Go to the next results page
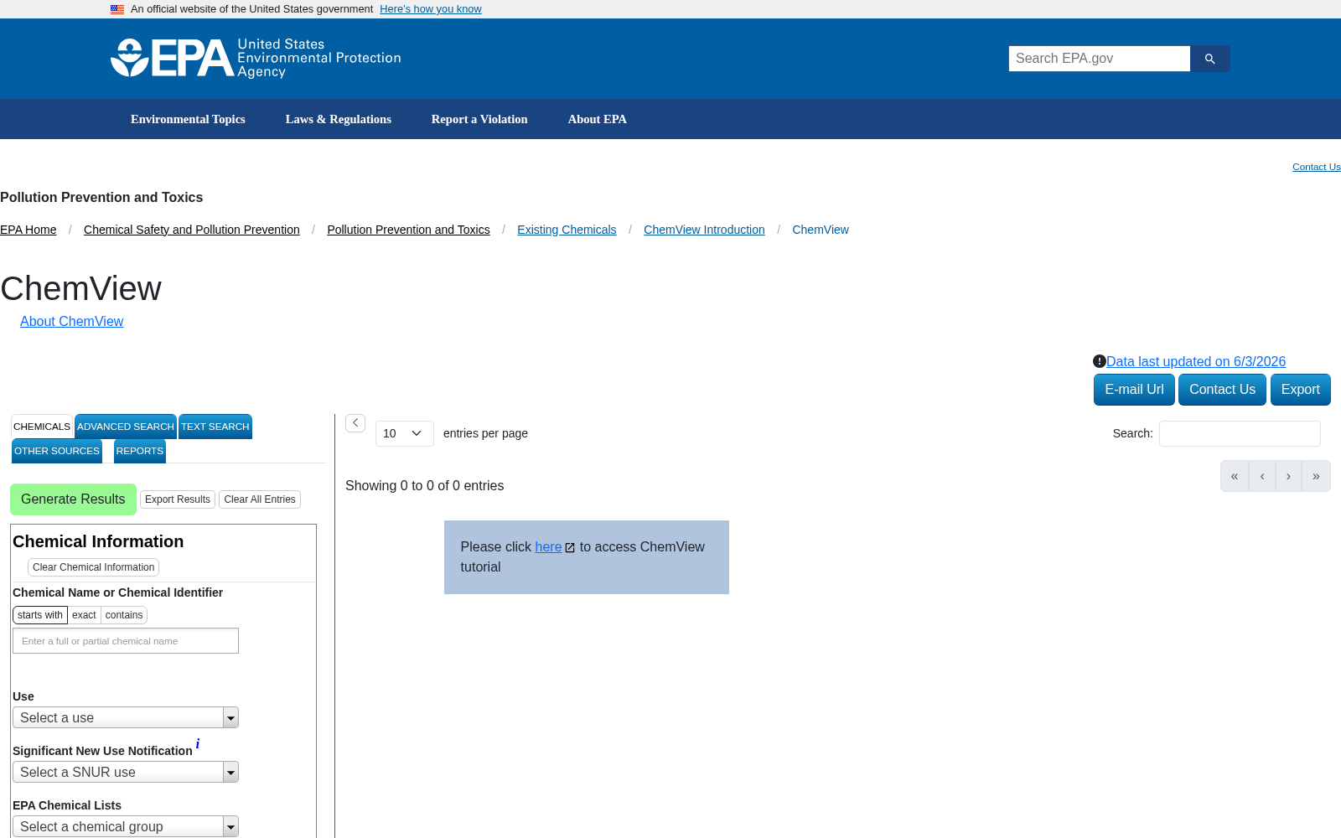 (x=1289, y=476)
